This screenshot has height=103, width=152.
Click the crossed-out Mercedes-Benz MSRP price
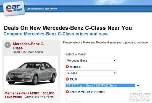[30, 93]
